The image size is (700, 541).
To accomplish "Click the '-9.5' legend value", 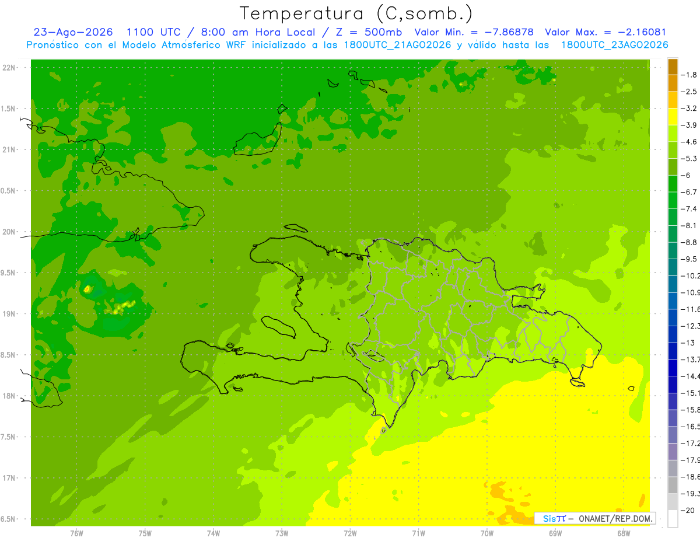I will [x=689, y=259].
